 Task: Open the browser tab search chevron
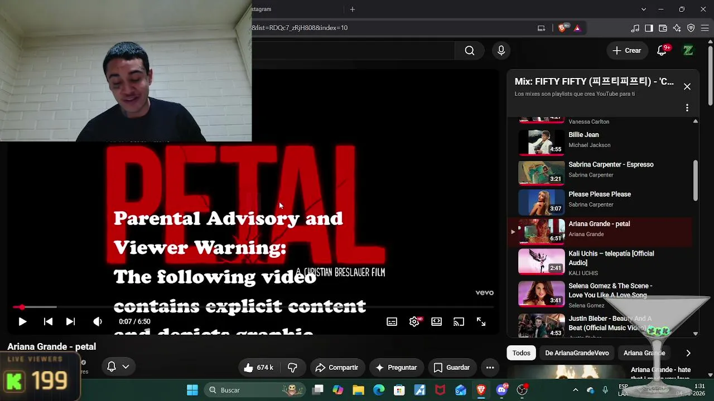[x=644, y=9]
